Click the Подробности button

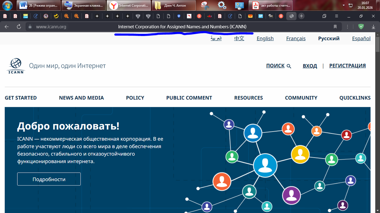[49, 179]
